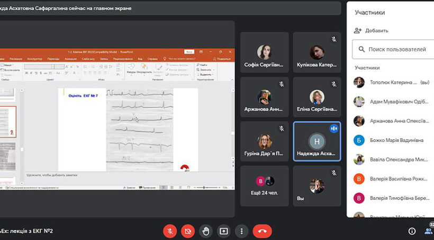This screenshot has height=240, width=434.
Task: Toggle bold Ж formatting
Action: point(26,73)
